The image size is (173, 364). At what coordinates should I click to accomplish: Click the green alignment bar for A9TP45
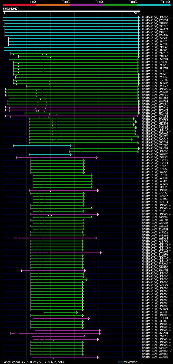pos(79,56)
